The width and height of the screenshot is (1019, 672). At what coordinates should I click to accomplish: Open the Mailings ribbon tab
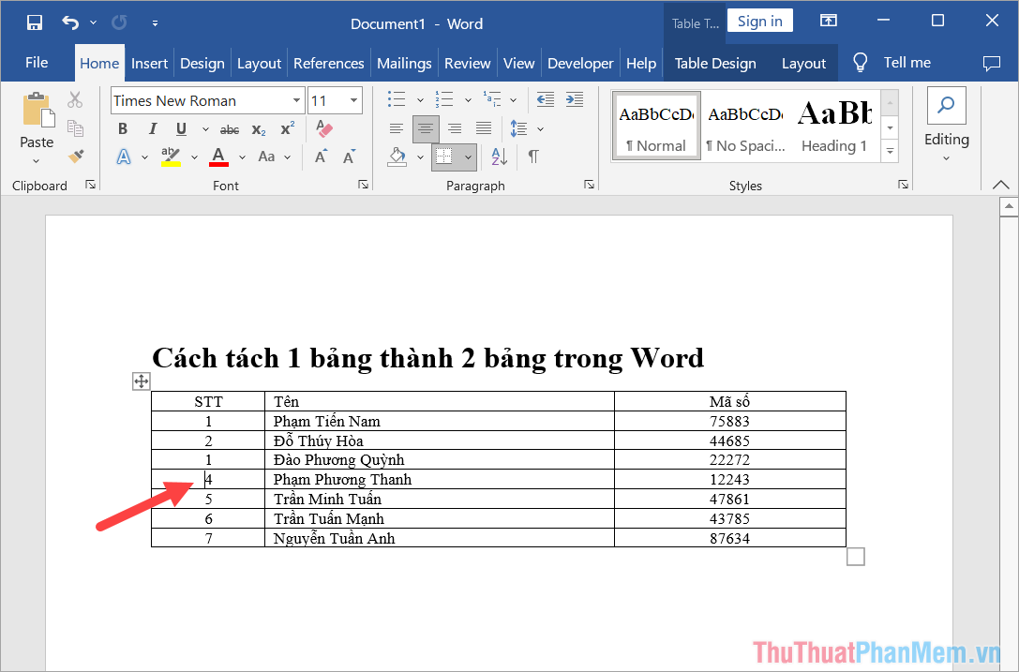click(404, 63)
